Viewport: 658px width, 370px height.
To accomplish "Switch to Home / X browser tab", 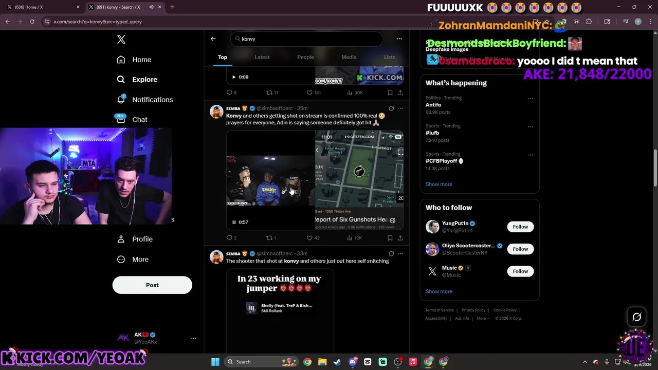I will 43,7.
